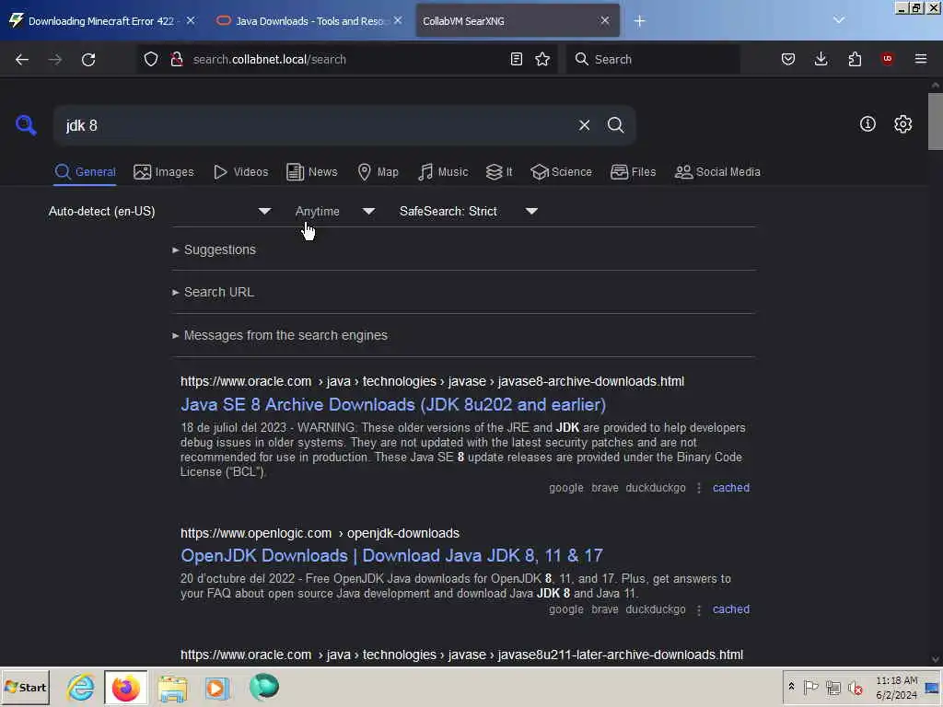This screenshot has width=943, height=707.
Task: Click the openlogic.com openjdk-downloads URL
Action: coord(320,533)
